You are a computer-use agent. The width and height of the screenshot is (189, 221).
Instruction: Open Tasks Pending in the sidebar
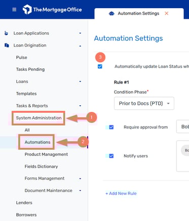pyautogui.click(x=30, y=69)
